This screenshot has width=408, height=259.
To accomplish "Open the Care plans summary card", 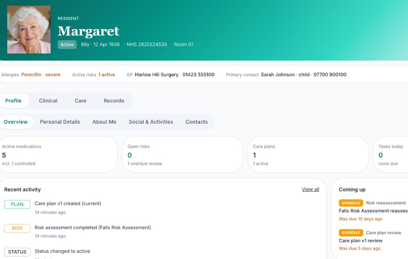I will pos(308,154).
